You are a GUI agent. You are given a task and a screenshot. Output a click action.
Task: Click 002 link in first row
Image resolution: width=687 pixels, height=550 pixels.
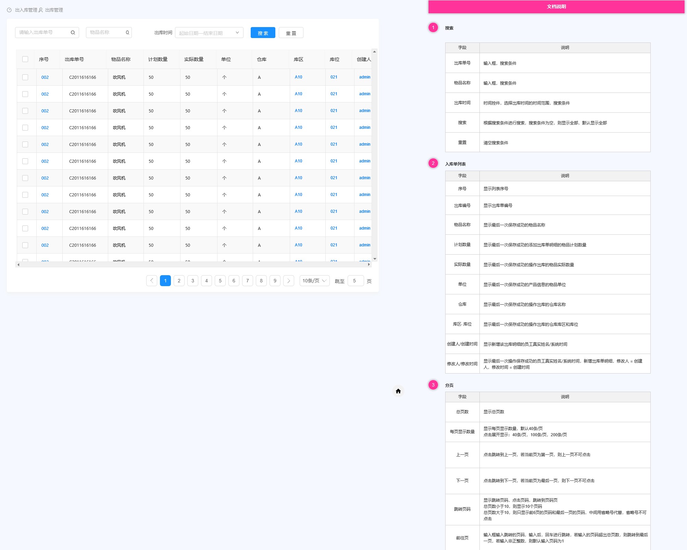click(x=45, y=77)
